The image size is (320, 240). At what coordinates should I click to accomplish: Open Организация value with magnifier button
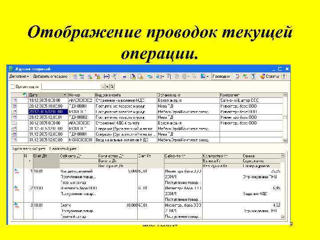pos(112,87)
